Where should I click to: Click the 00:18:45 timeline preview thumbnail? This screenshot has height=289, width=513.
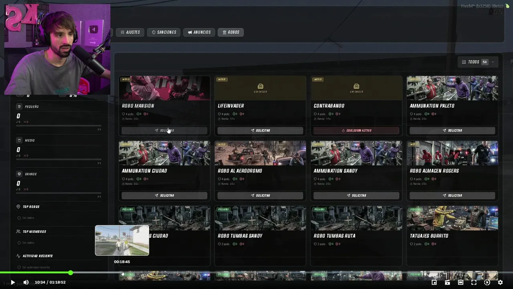(122, 240)
